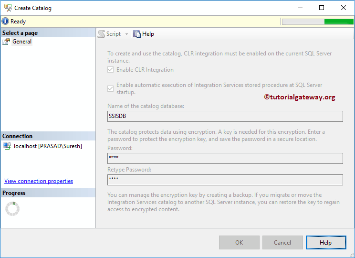This screenshot has width=355, height=258.
Task: Click the Cancel button
Action: point(282,243)
